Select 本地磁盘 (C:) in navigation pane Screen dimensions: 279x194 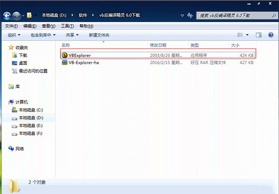tap(30, 110)
